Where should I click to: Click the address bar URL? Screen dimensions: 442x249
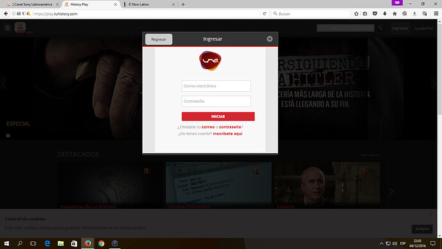click(x=56, y=14)
